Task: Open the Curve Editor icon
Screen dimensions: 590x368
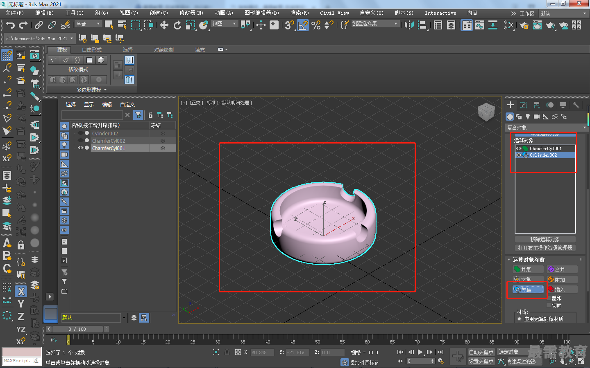Action: click(x=480, y=25)
